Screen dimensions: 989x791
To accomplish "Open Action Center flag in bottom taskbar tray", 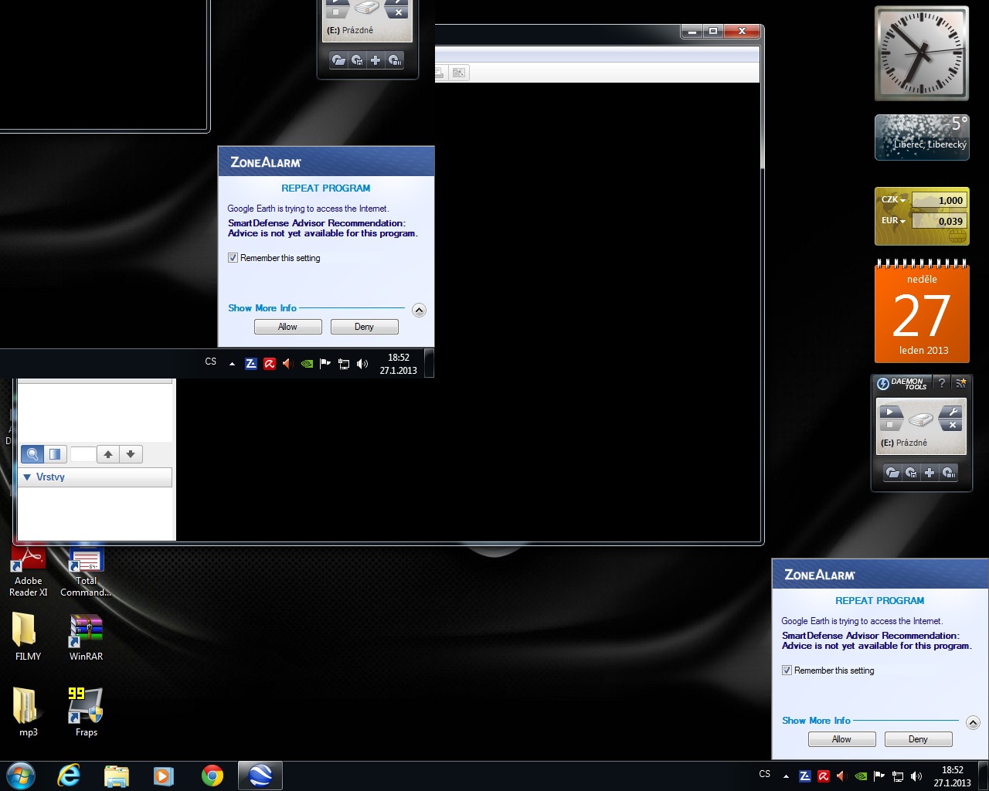I will click(x=879, y=776).
